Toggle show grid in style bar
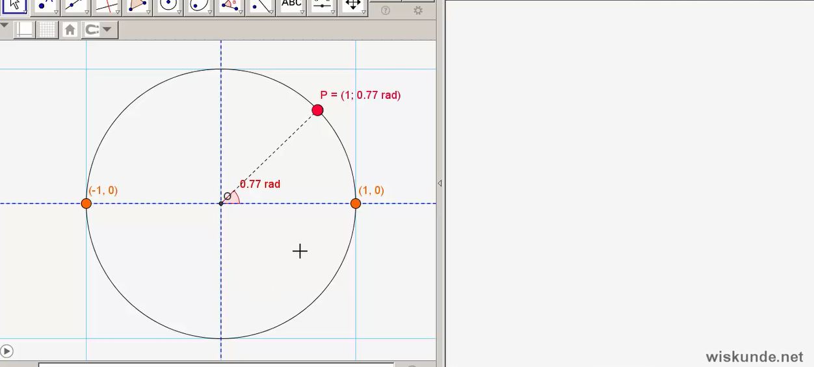 [47, 30]
